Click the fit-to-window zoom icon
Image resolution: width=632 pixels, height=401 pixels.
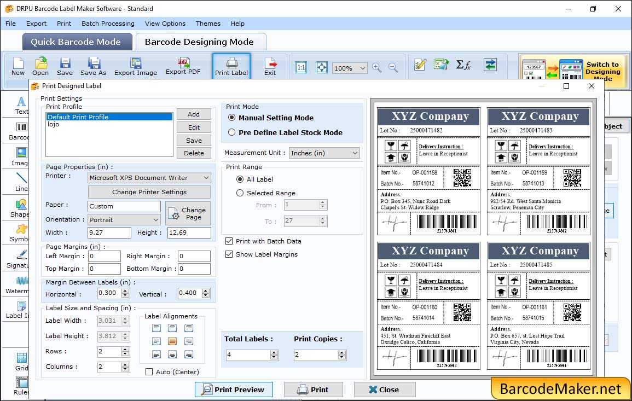click(x=322, y=67)
